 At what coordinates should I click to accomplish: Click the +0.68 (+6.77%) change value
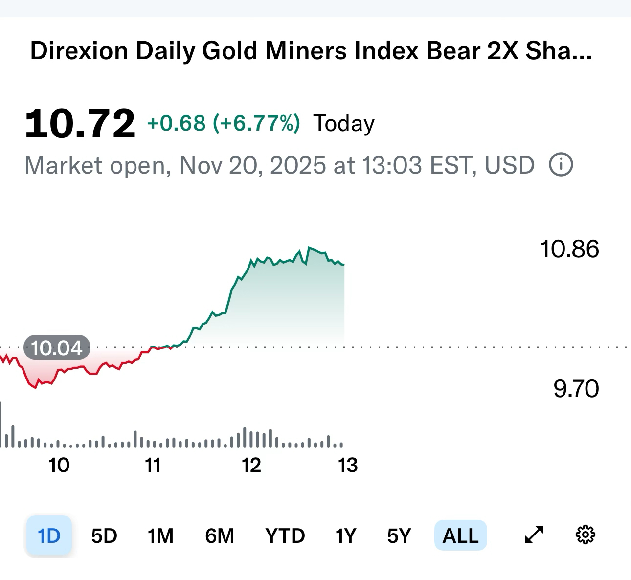(x=224, y=123)
